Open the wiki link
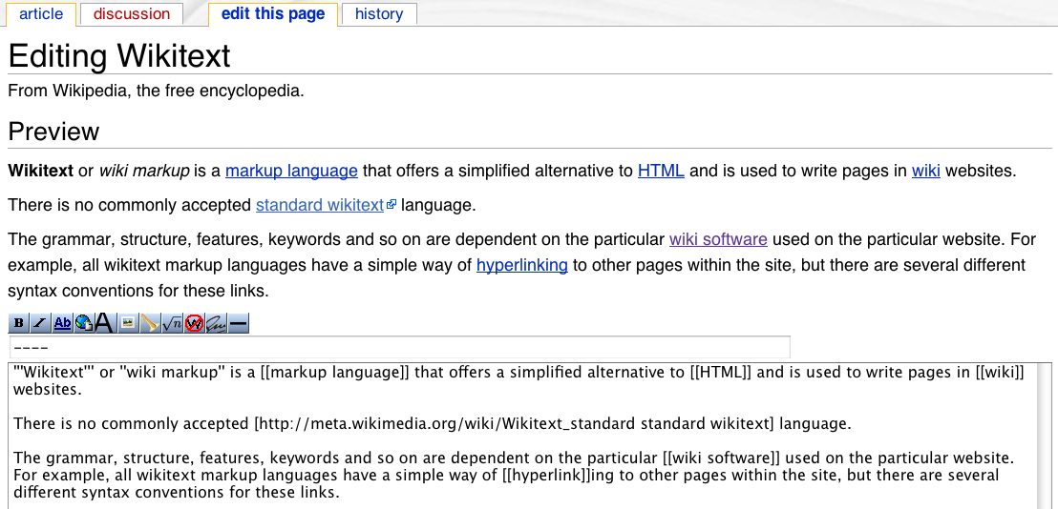 coord(926,171)
